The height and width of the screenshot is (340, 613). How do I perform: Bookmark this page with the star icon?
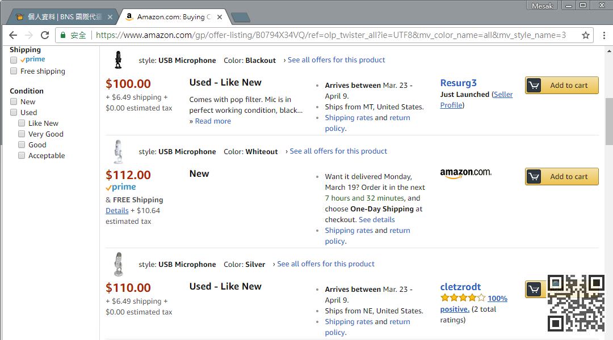click(x=586, y=35)
